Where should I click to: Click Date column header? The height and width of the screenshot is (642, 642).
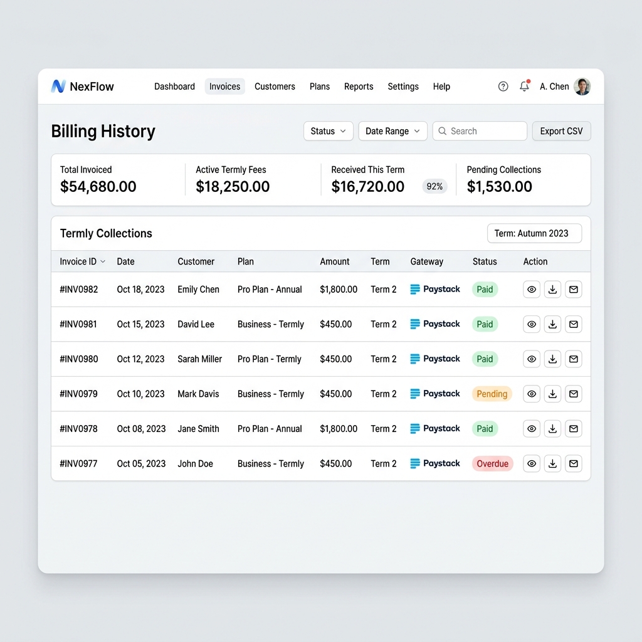tap(125, 261)
